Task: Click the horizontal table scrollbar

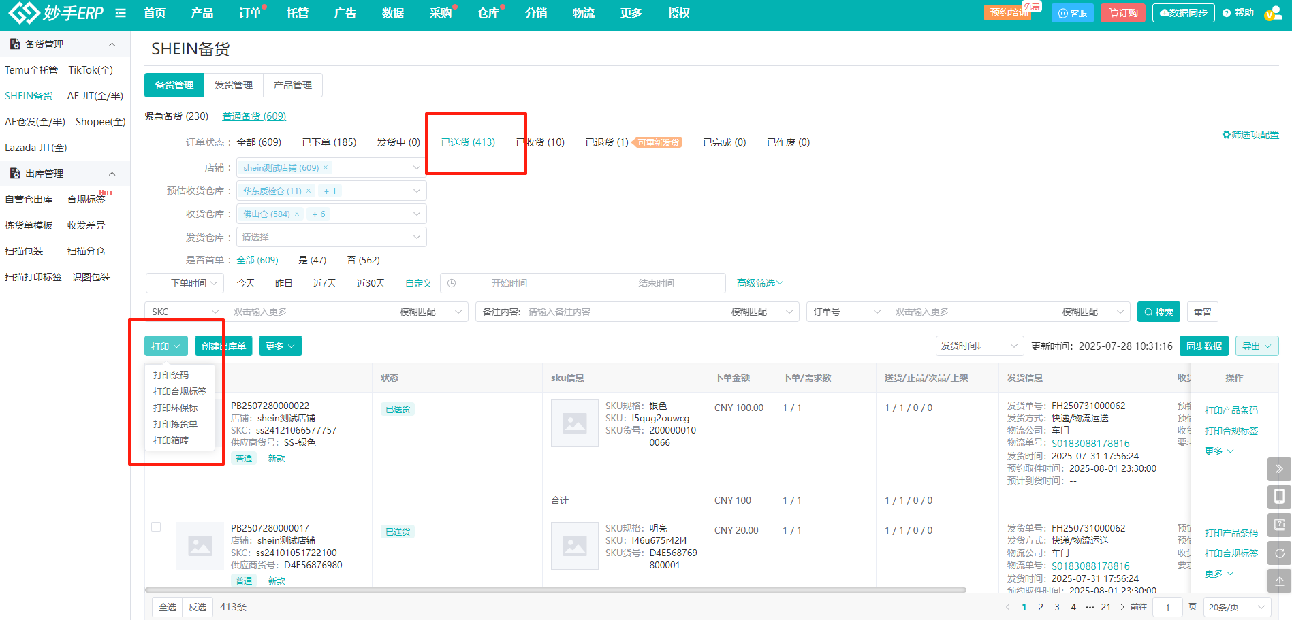Action: click(x=556, y=590)
